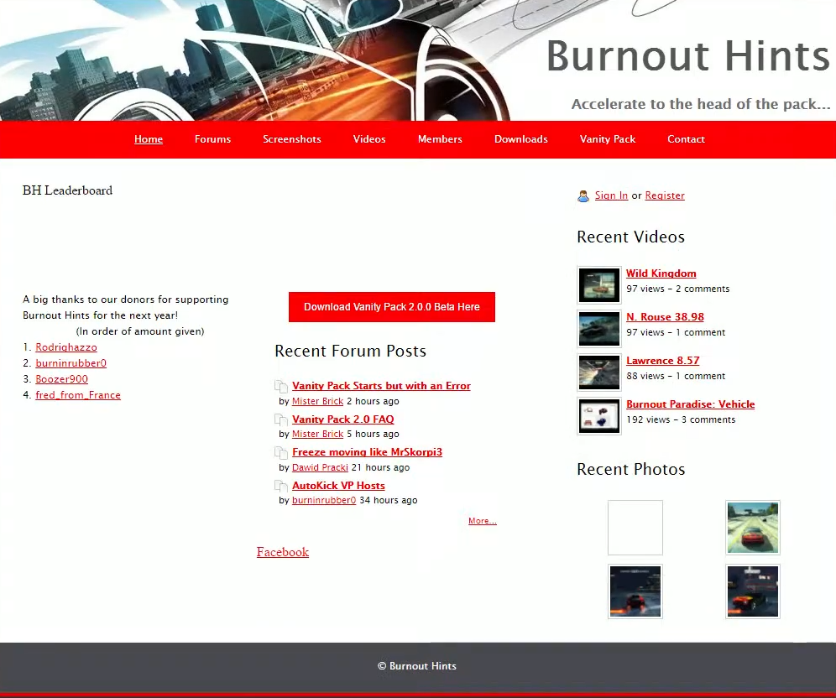
Task: Click Mister Brick author link, 2 hours ago
Action: 318,401
